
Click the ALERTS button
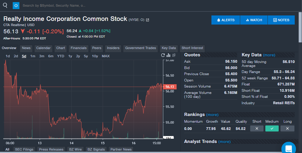click(226, 20)
